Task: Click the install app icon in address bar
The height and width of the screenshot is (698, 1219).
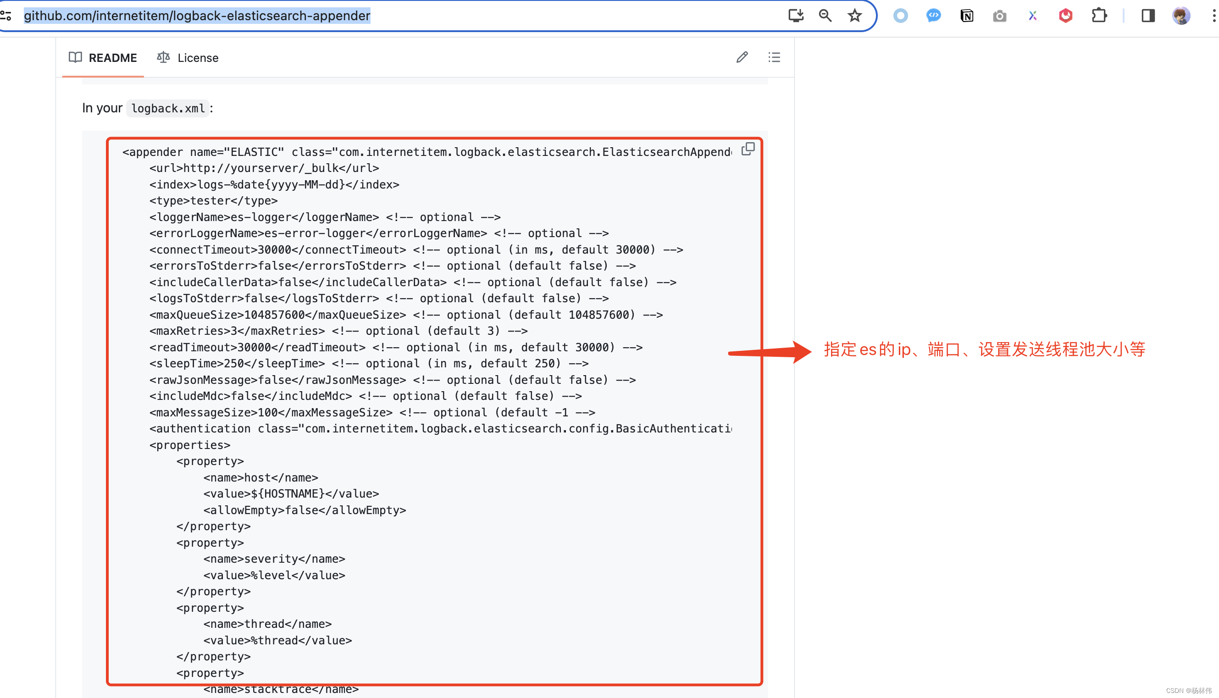Action: point(796,16)
